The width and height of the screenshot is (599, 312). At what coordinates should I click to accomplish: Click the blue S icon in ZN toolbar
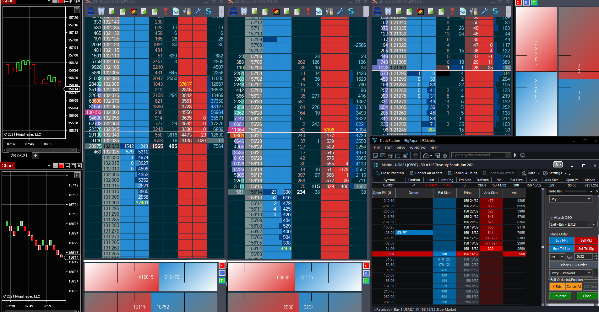coord(208,12)
